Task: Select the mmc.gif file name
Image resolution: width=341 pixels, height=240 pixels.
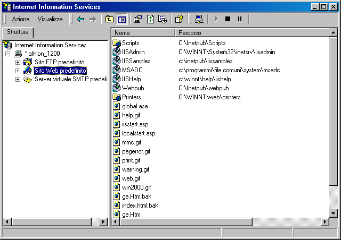Action: coord(132,142)
